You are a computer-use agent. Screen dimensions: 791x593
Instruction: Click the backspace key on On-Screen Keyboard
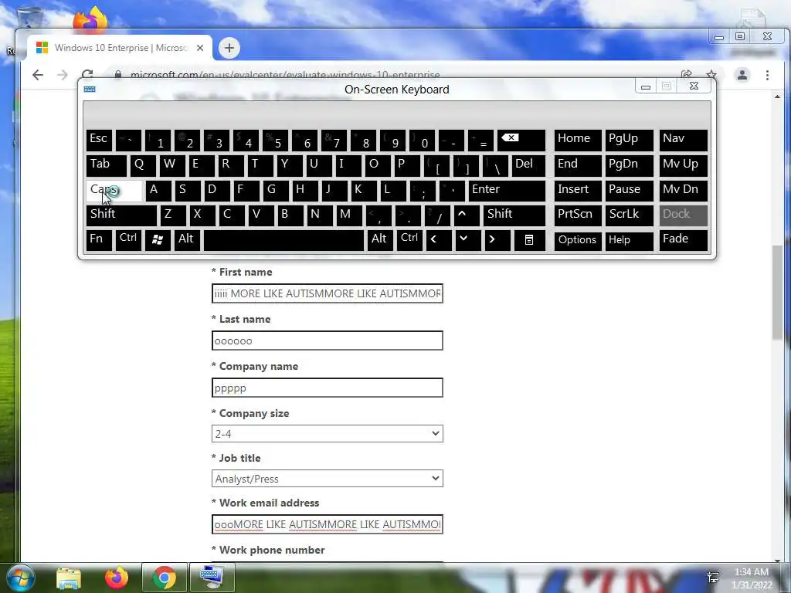(x=521, y=141)
